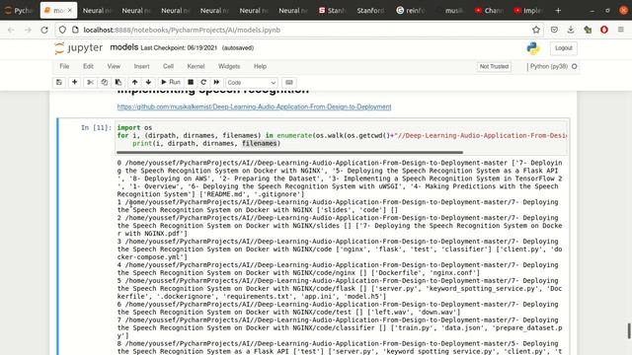Move selected cell down
Image resolution: width=632 pixels, height=355 pixels.
pos(148,82)
